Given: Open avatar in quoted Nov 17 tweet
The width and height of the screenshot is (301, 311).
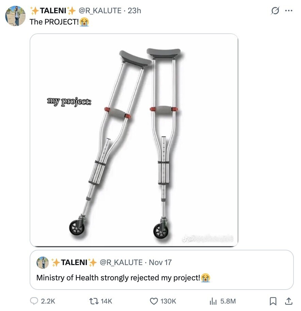Looking at the screenshot, I should pos(43,262).
